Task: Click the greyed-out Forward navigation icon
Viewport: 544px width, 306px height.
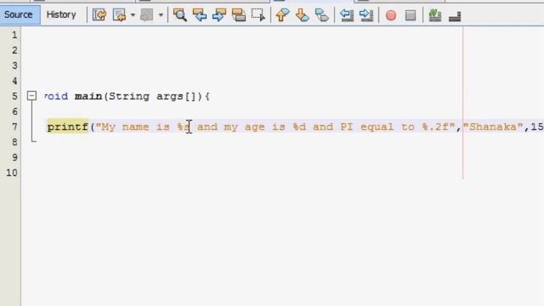Action: [146, 15]
